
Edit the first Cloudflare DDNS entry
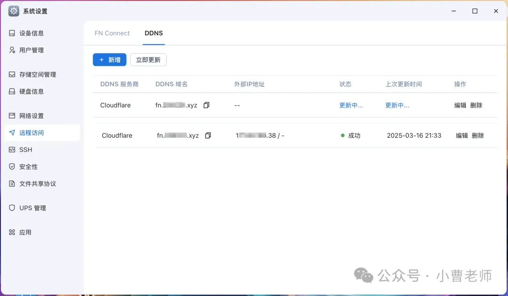tap(460, 105)
